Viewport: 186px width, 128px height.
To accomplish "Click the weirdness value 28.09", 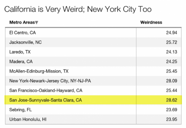I will (172, 81).
